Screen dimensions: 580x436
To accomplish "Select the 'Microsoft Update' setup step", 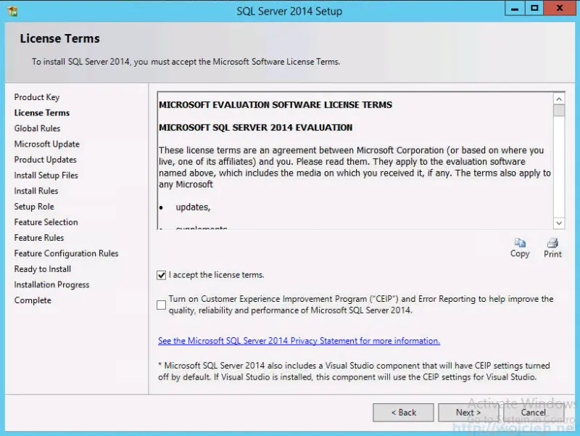I will [x=46, y=144].
